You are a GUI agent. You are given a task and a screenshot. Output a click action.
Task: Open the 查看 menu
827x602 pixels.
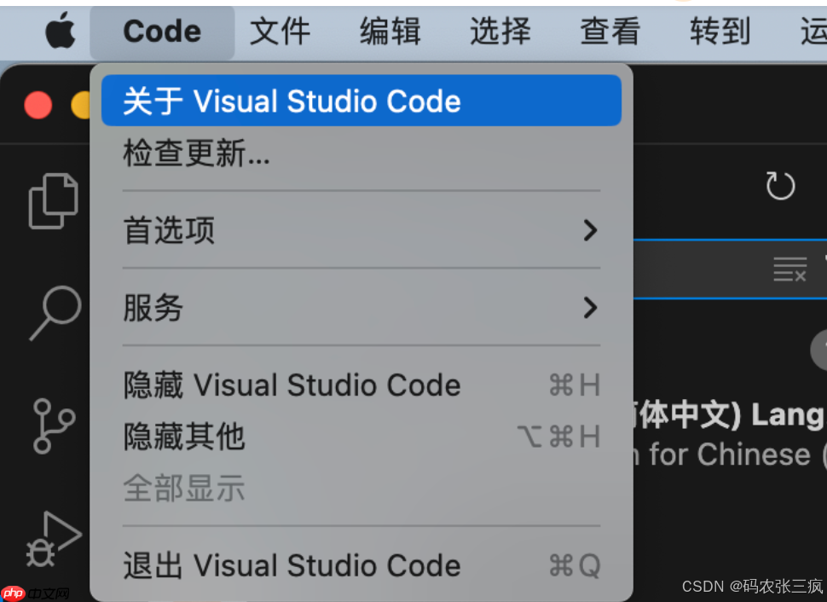pyautogui.click(x=609, y=32)
